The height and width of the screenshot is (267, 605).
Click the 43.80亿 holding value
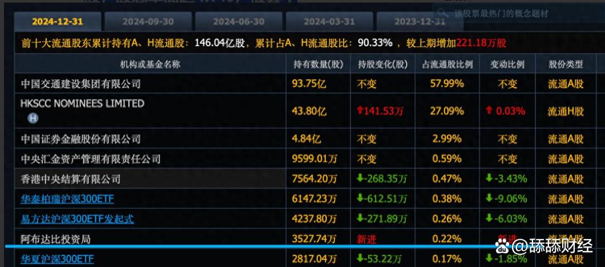point(309,112)
